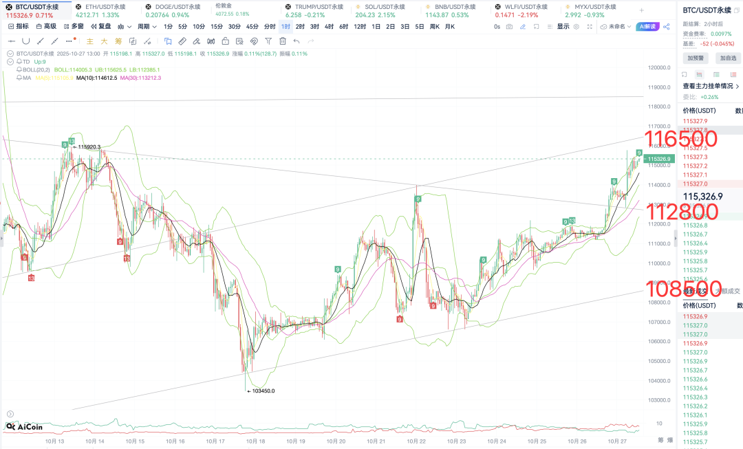Enter fullscreen chart mode
This screenshot has height=449, width=743.
[x=589, y=26]
